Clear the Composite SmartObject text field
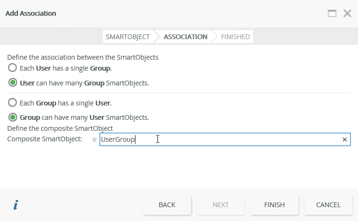The width and height of the screenshot is (358, 221). (x=345, y=139)
